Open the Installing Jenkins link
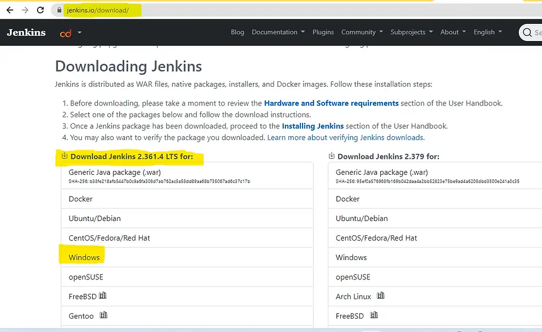The width and height of the screenshot is (542, 332). [313, 126]
